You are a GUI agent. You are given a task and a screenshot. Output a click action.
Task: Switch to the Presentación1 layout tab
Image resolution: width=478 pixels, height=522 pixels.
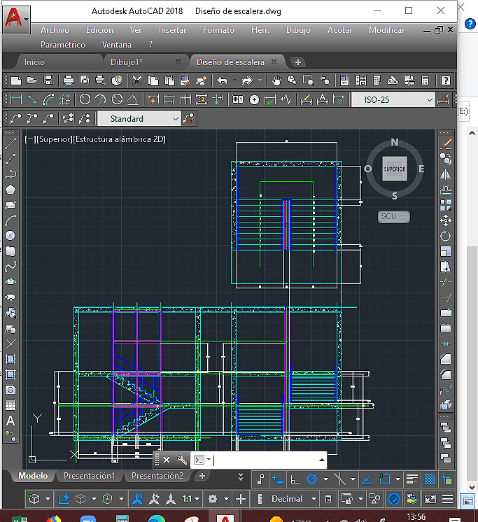coord(89,476)
